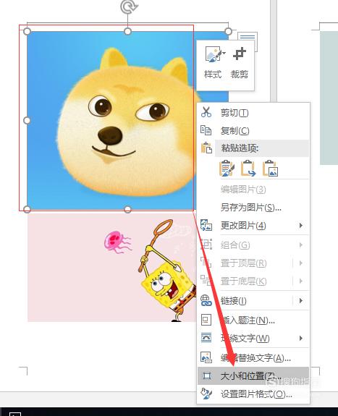The height and width of the screenshot is (416, 338).
Task: Expand the 置于底层(K) submenu arrow
Action: (x=301, y=281)
